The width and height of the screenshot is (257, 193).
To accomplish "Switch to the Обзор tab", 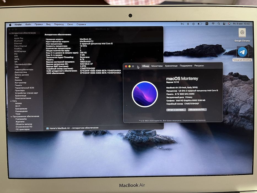I will [145, 66].
